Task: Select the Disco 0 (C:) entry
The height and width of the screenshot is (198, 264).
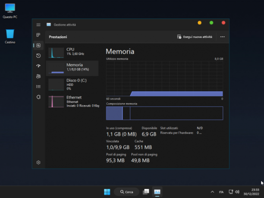Action: pos(72,84)
